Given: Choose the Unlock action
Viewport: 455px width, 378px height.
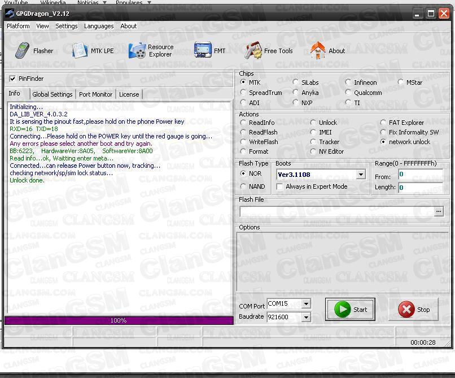Looking at the screenshot, I should tap(313, 123).
